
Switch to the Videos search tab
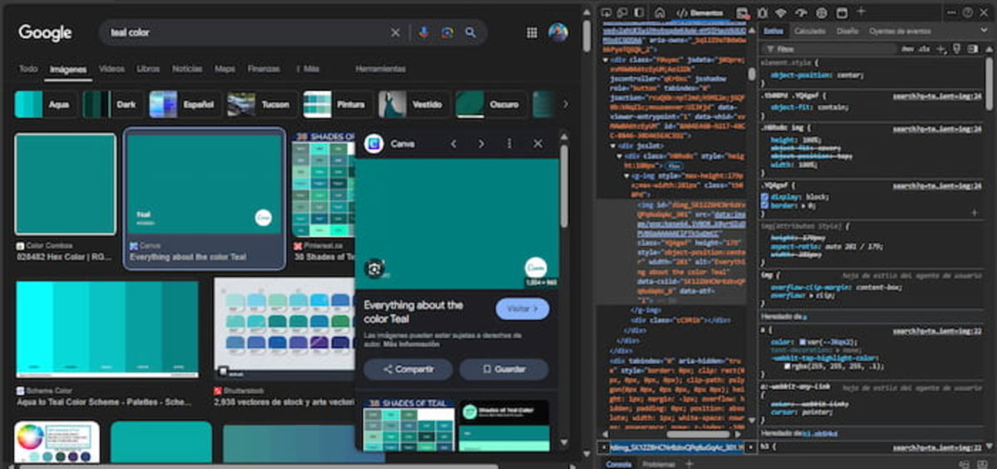pyautogui.click(x=111, y=69)
